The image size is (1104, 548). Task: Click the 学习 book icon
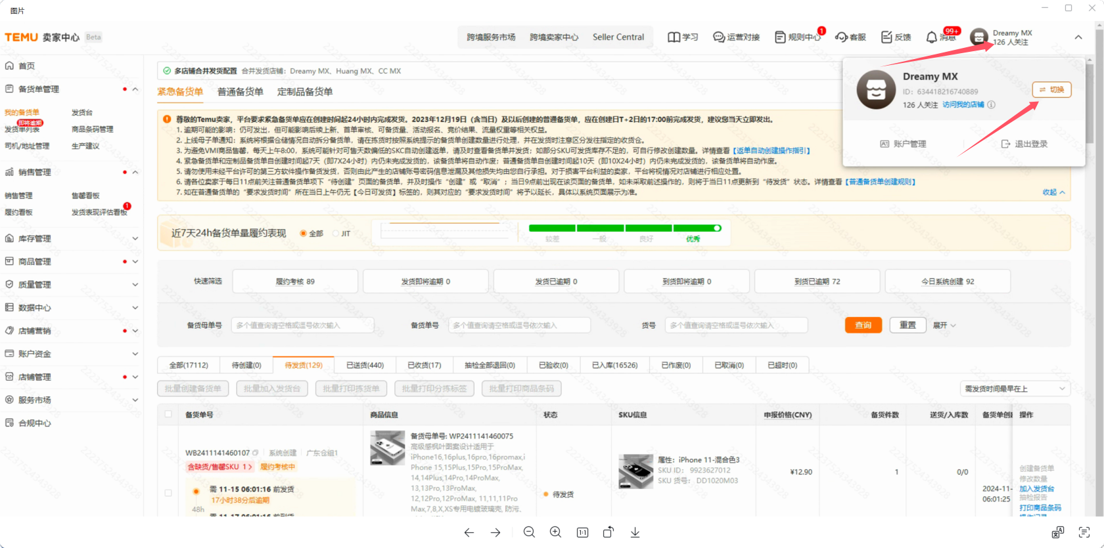click(x=674, y=37)
